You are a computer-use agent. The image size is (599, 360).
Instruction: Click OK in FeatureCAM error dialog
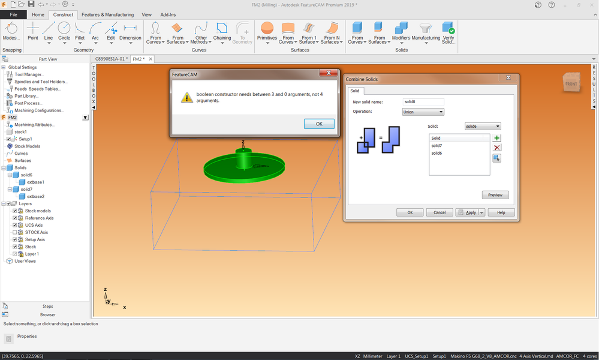click(319, 124)
